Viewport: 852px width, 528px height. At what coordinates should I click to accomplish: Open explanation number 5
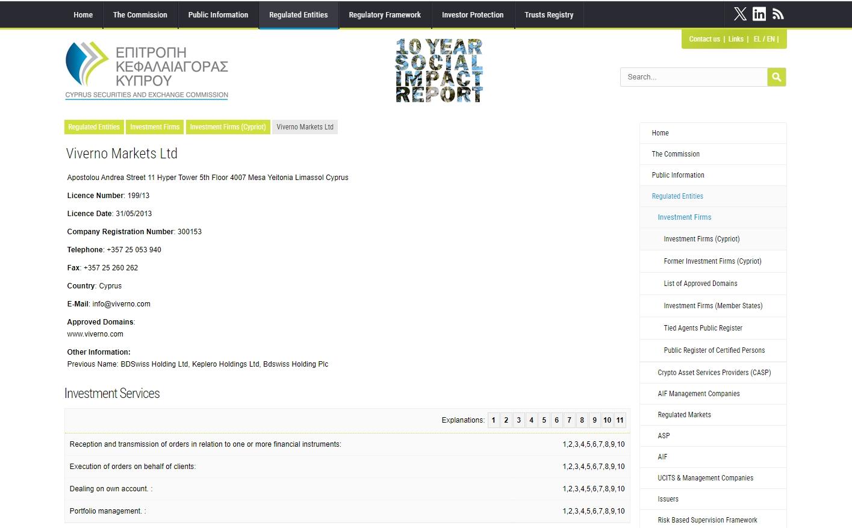coord(544,420)
